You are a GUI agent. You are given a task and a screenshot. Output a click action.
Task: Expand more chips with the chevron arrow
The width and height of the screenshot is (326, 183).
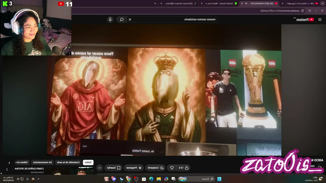(9, 163)
